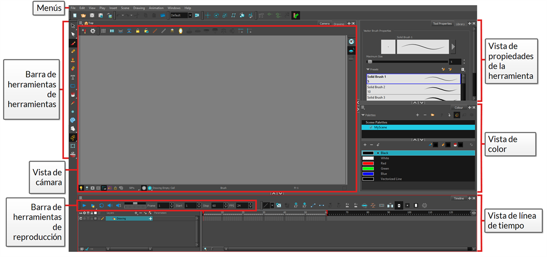Image resolution: width=547 pixels, height=257 pixels.
Task: Click the Save scene disk icon
Action: click(x=92, y=16)
